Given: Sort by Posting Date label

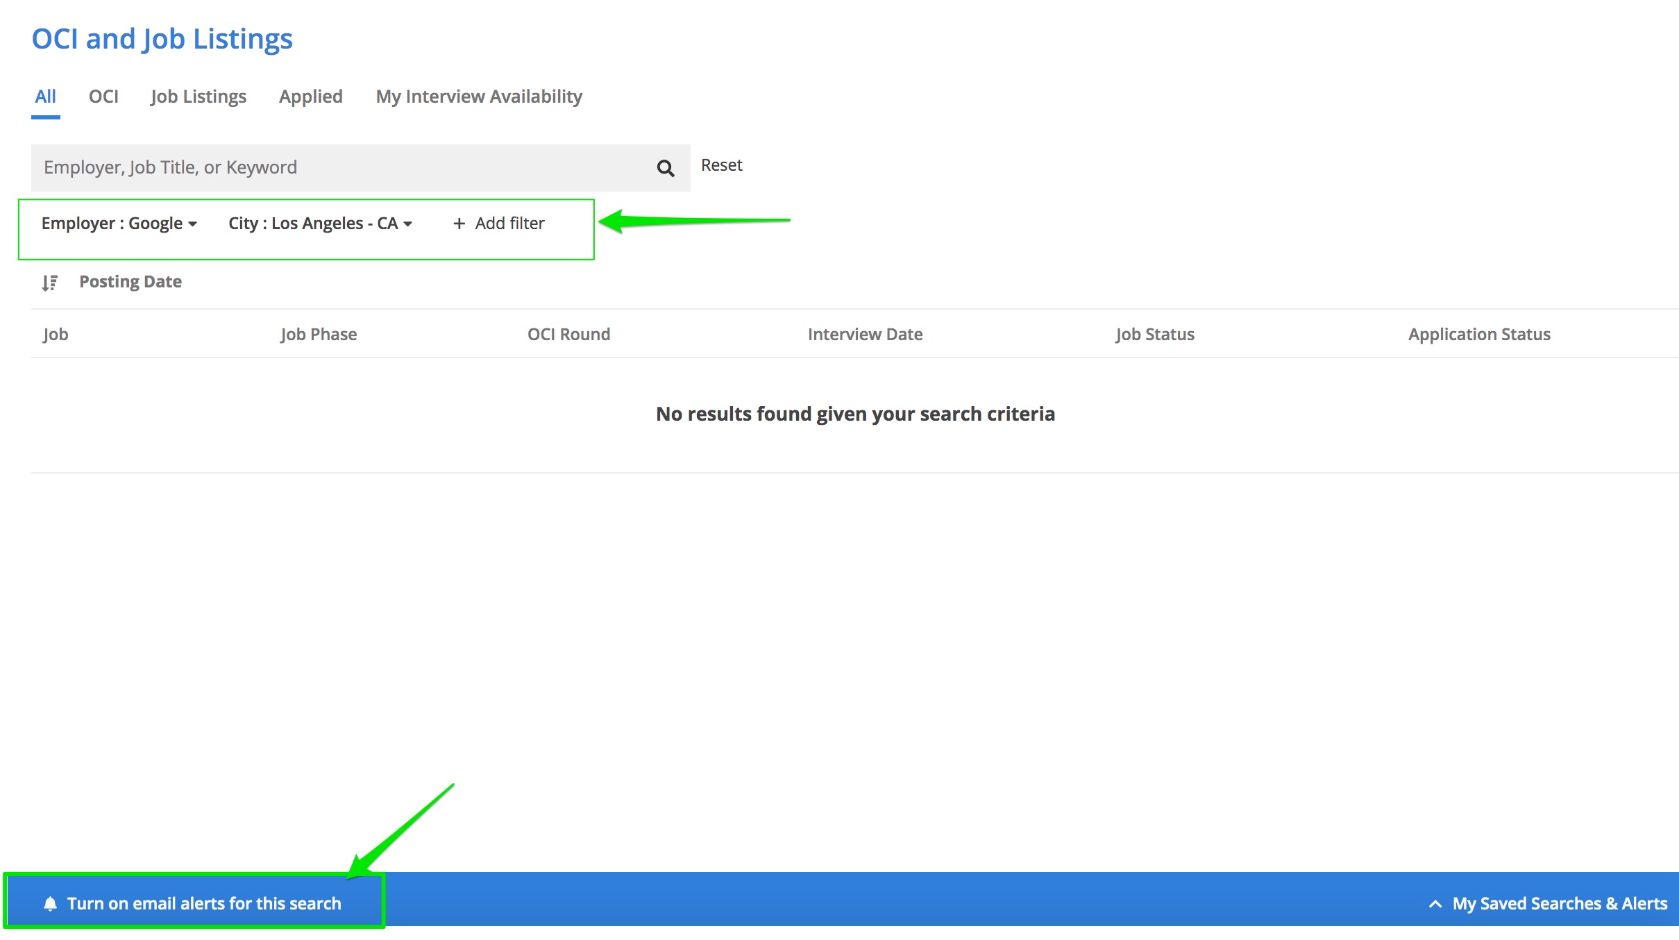Looking at the screenshot, I should coord(130,282).
